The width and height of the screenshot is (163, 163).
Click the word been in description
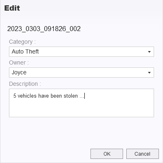point(56,96)
